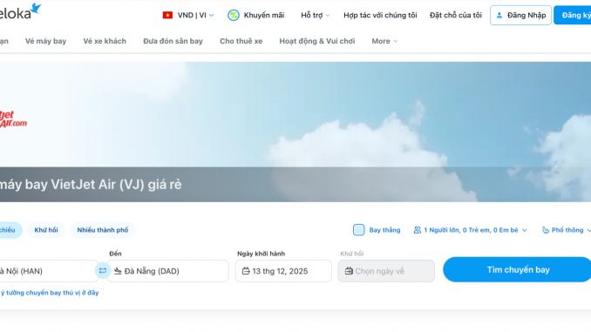Click calendar icon in Khứ hồi field

click(349, 271)
